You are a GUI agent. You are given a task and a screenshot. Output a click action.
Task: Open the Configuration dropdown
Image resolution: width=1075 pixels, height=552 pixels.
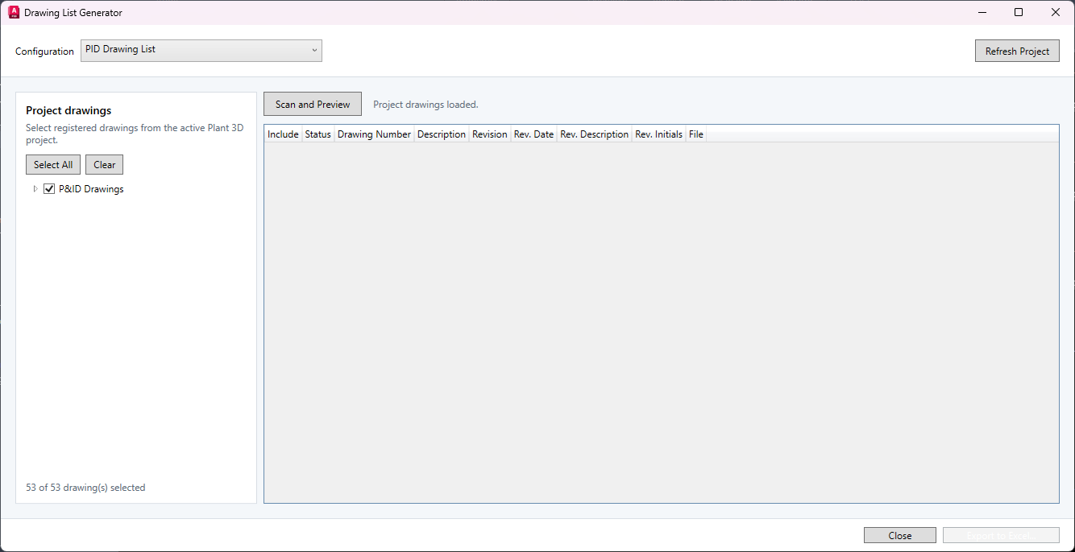pyautogui.click(x=201, y=50)
